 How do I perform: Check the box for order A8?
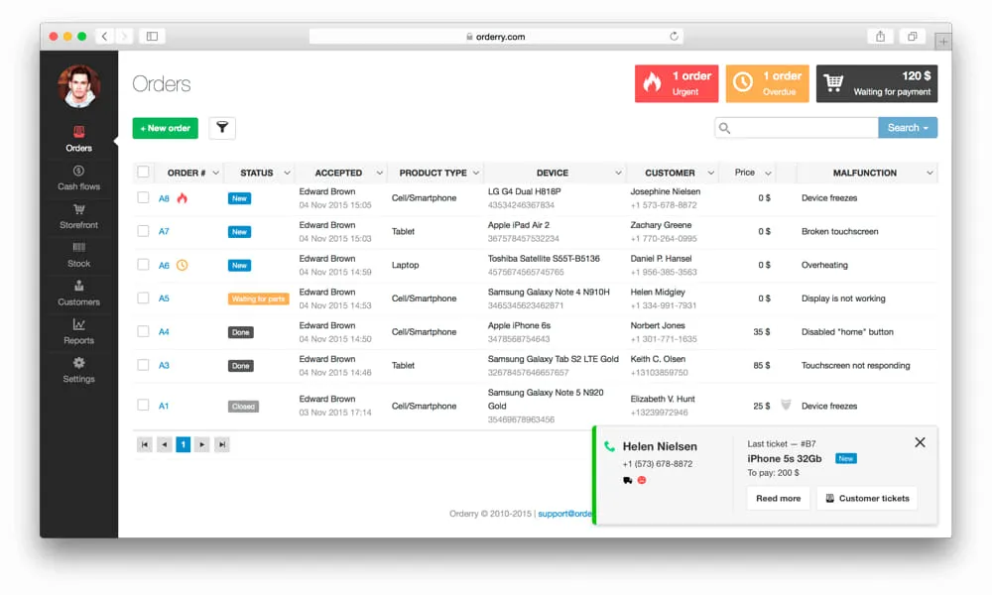coord(144,197)
